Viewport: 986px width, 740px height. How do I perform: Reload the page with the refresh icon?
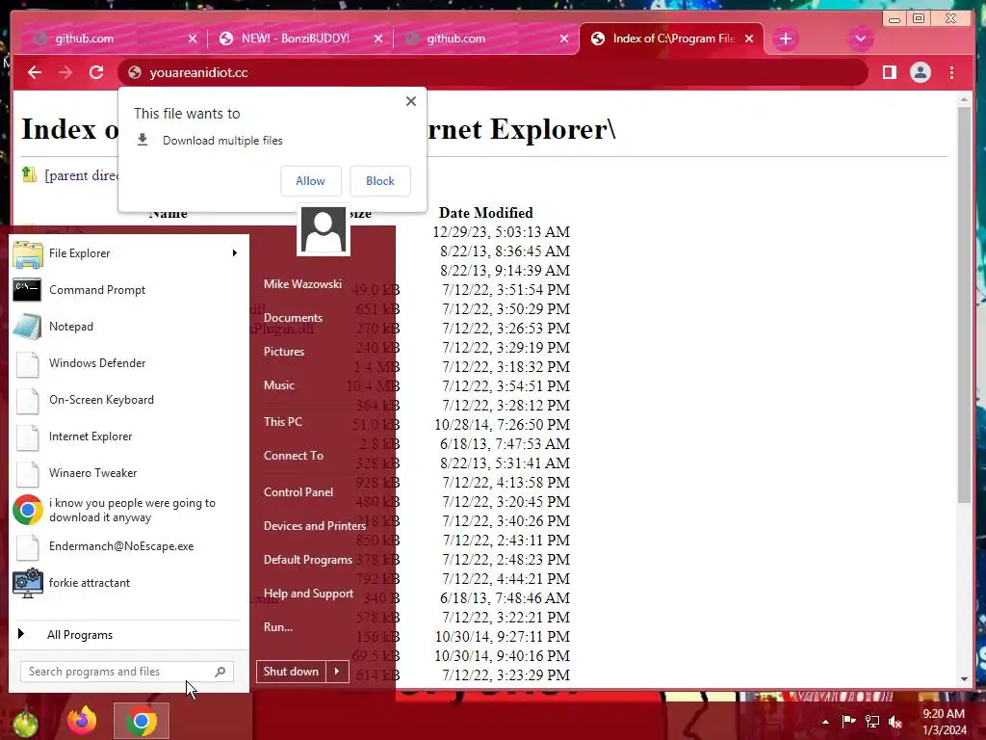[x=96, y=72]
